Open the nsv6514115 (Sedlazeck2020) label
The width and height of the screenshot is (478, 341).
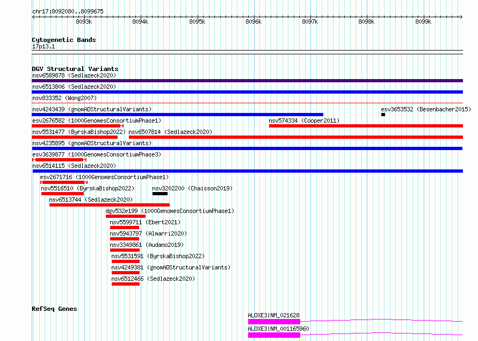74,166
